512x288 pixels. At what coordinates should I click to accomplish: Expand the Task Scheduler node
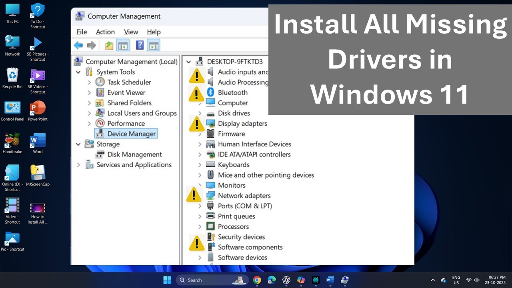point(89,82)
